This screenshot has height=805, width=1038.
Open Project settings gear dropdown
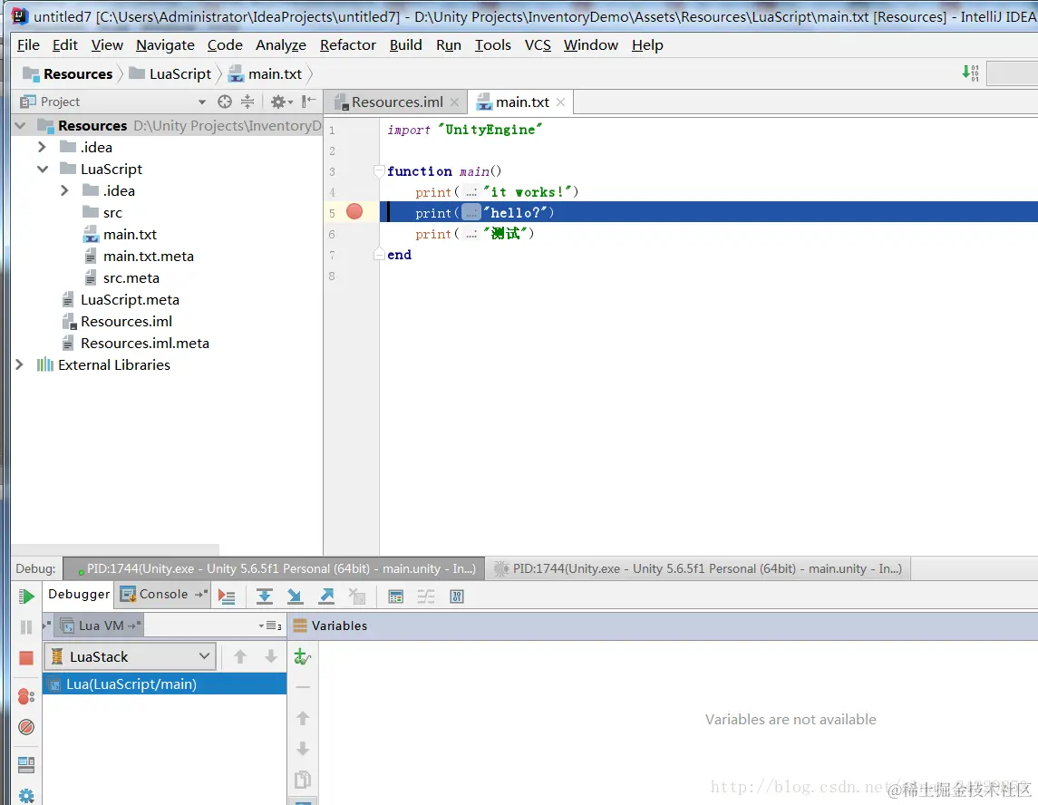[x=281, y=102]
